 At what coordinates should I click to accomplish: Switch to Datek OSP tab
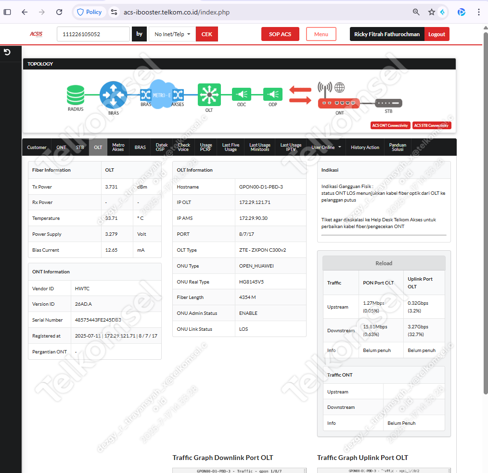[162, 147]
